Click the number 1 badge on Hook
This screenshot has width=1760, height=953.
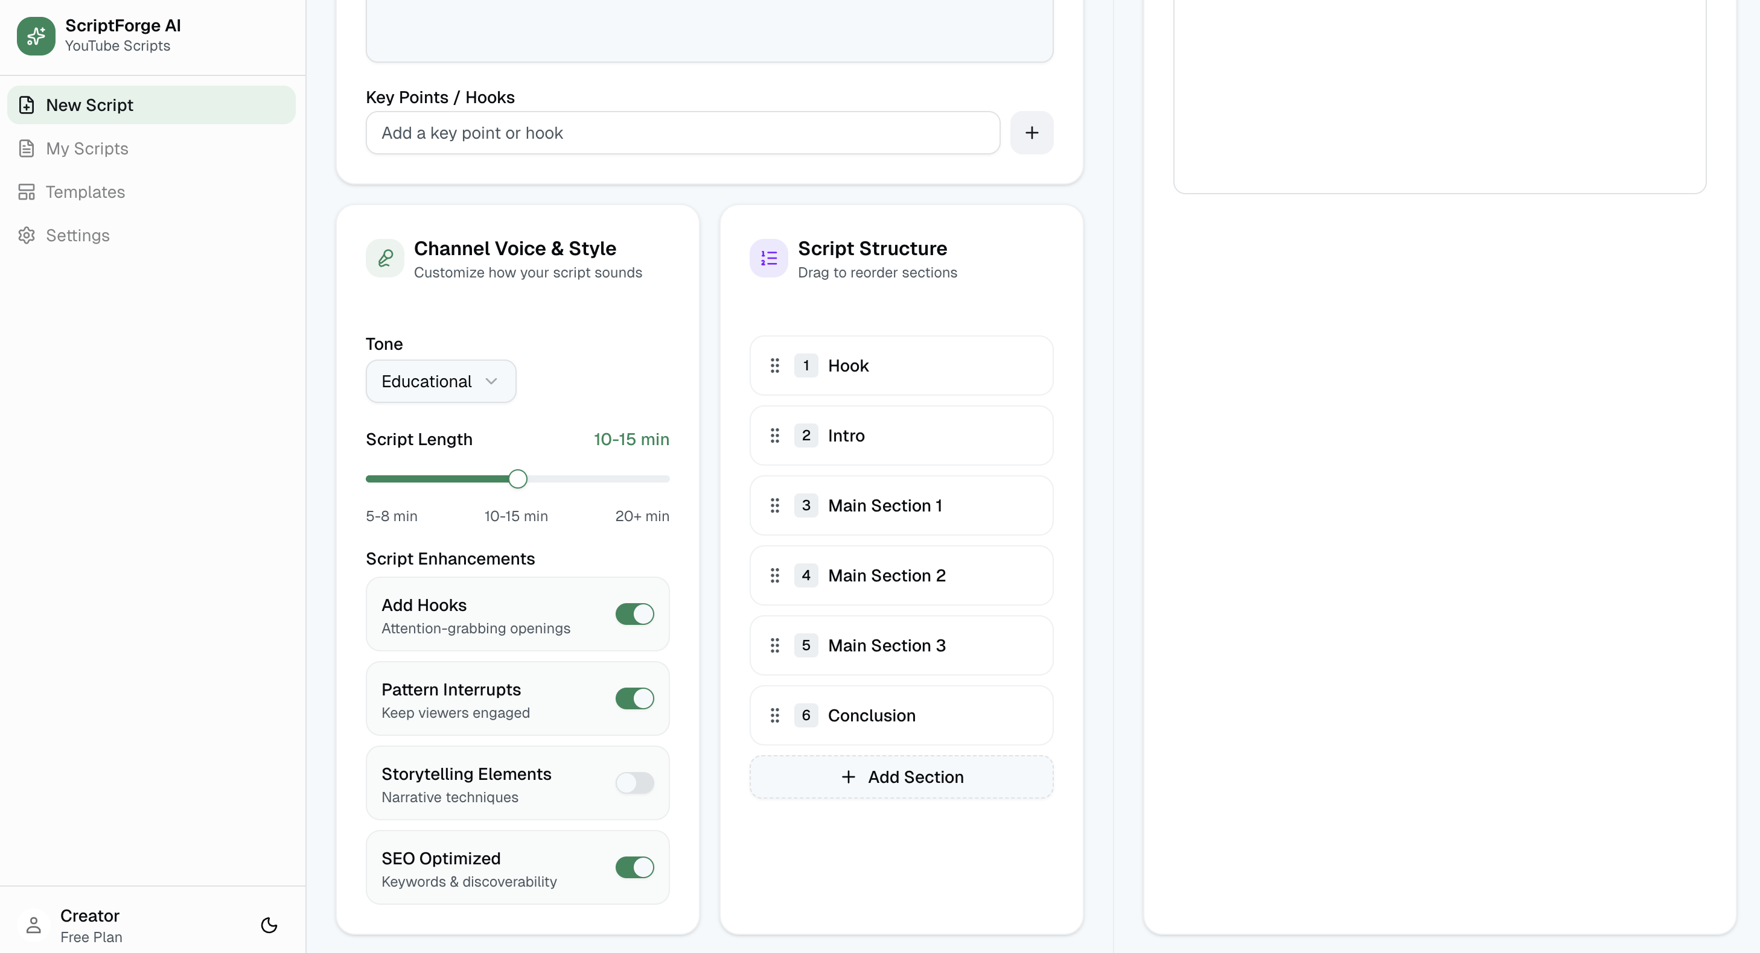click(x=806, y=366)
